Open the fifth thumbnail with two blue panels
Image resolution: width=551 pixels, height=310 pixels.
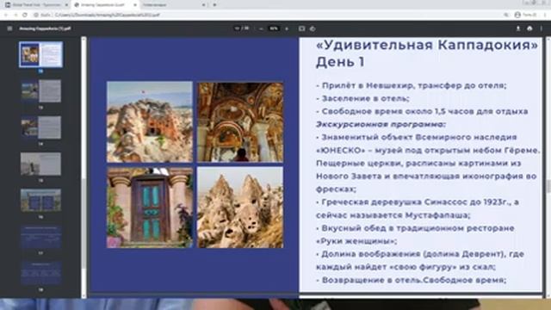click(x=40, y=200)
